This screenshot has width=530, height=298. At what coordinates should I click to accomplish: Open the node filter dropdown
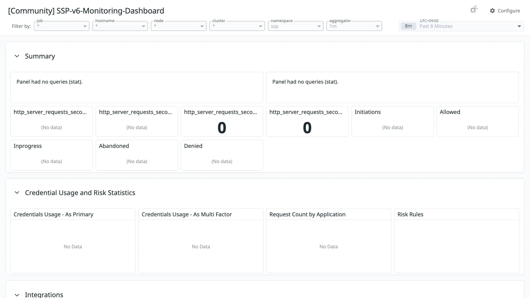click(x=179, y=26)
